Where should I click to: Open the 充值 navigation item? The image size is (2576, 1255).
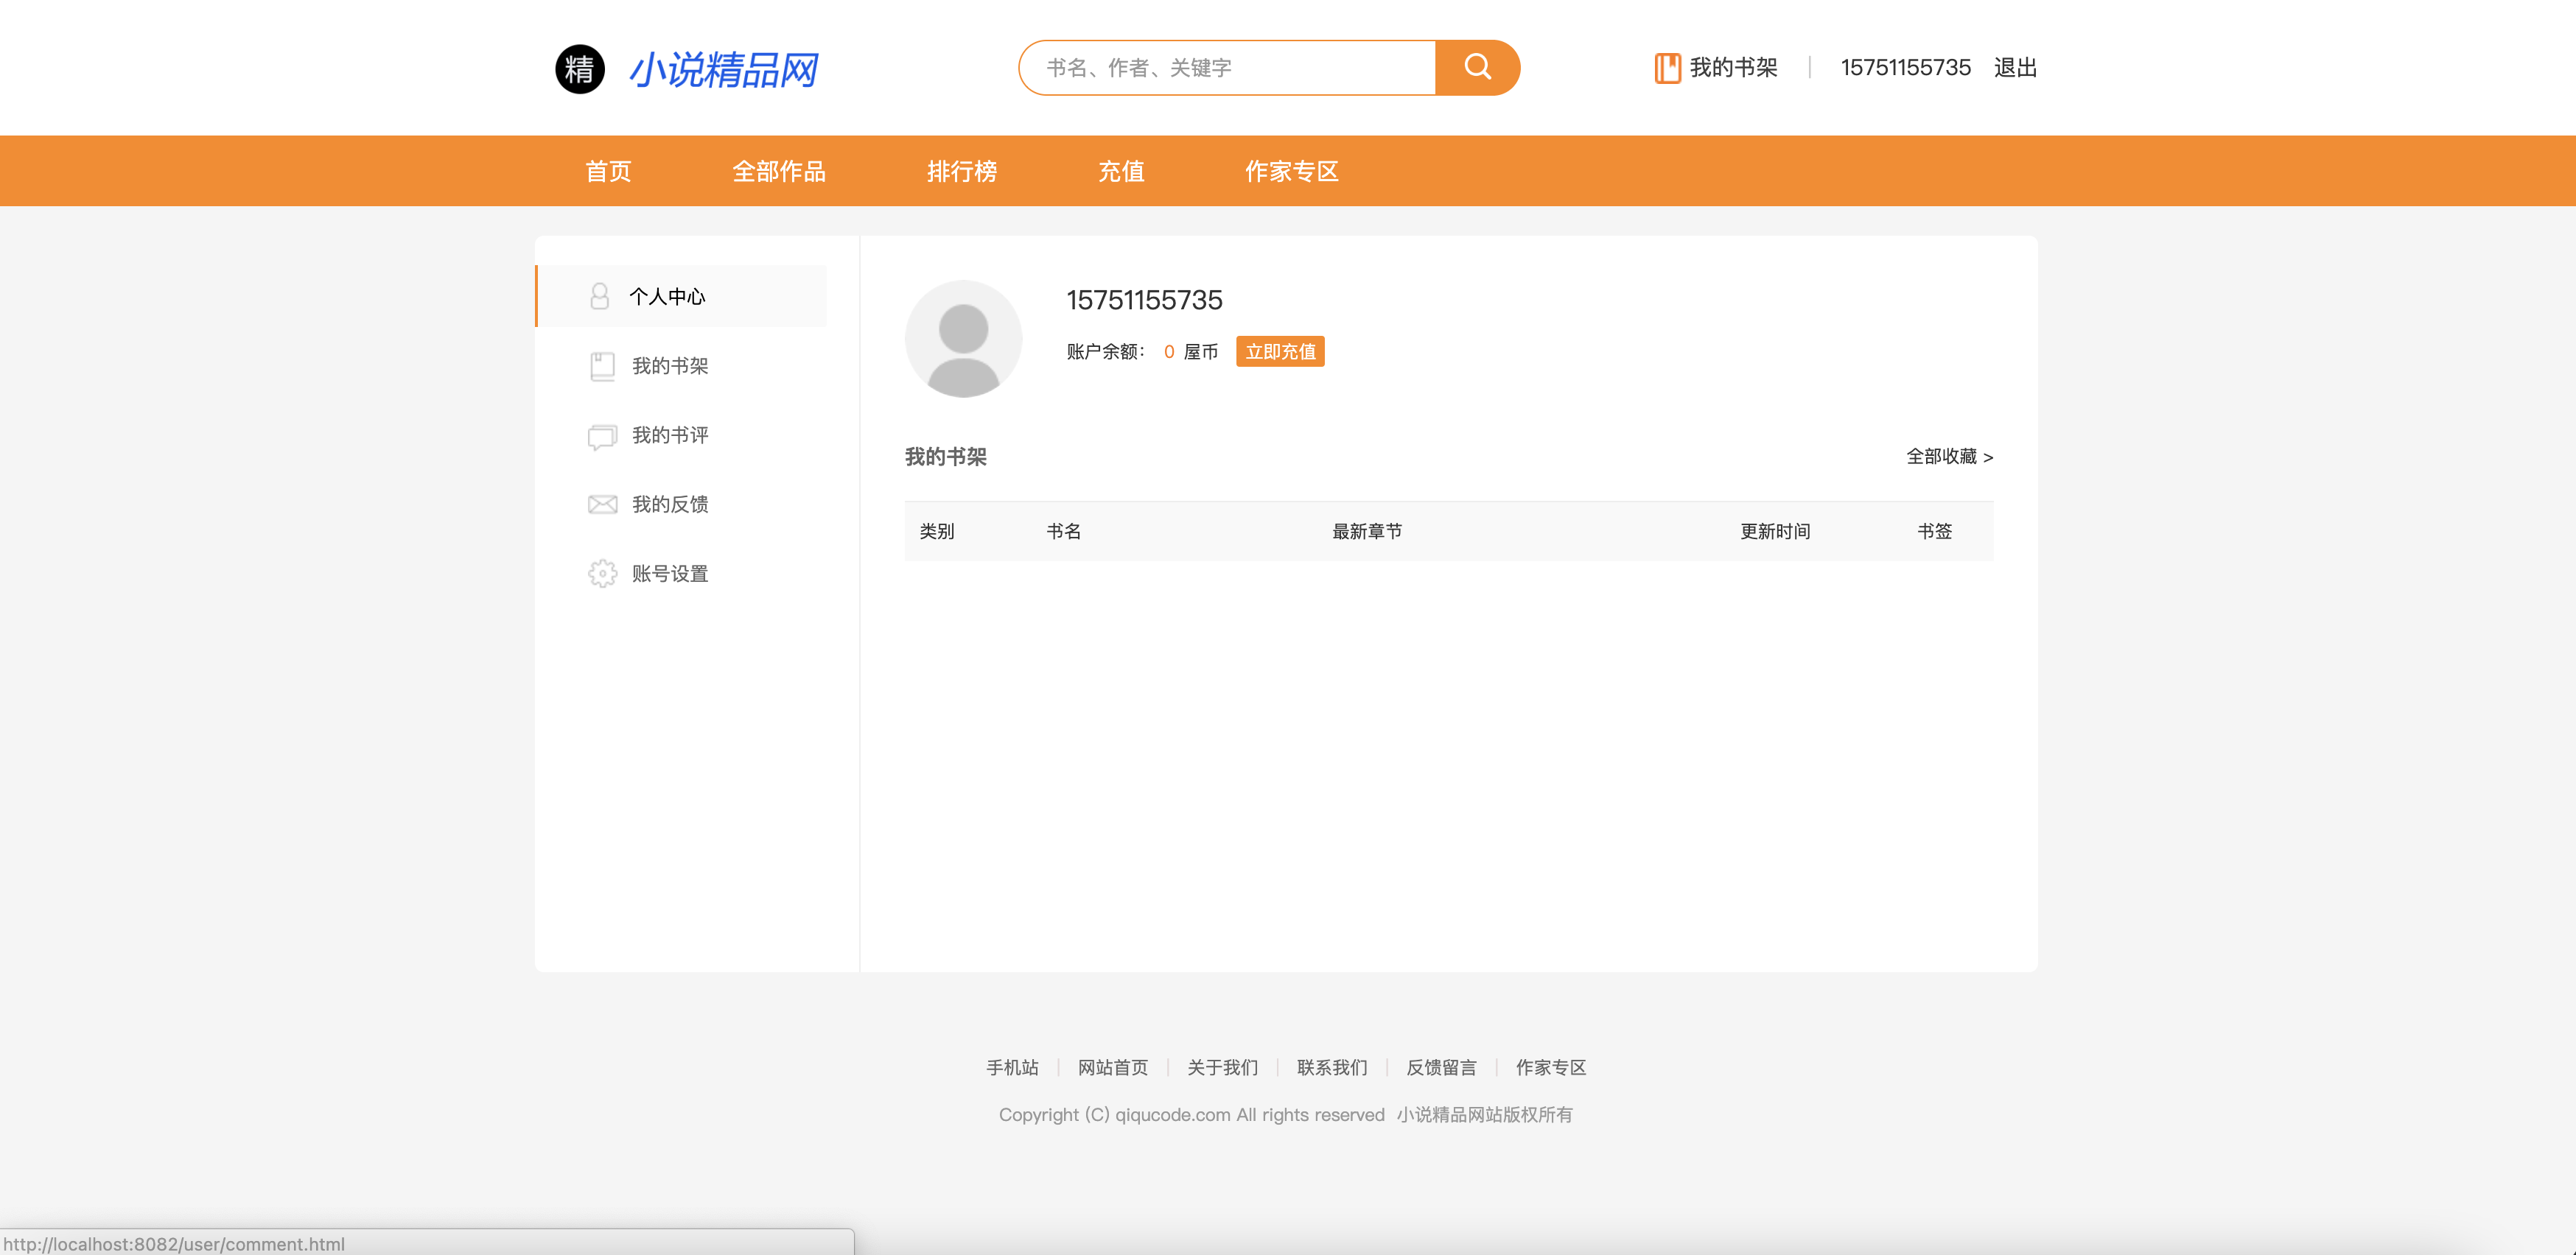coord(1121,171)
